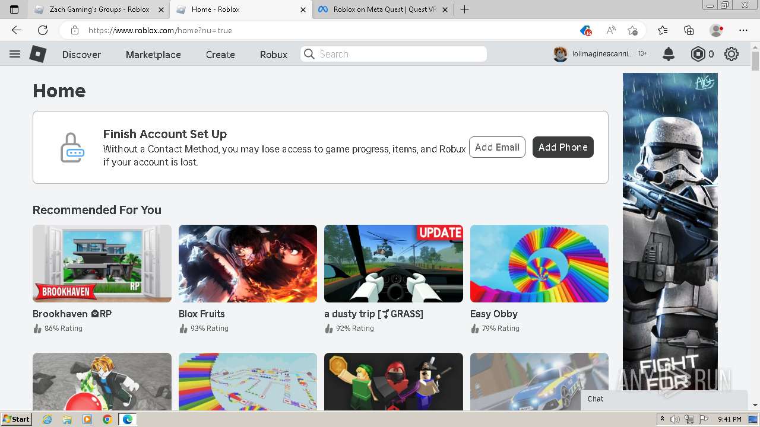Click the Edge taskbar icon
760x427 pixels.
coord(127,419)
